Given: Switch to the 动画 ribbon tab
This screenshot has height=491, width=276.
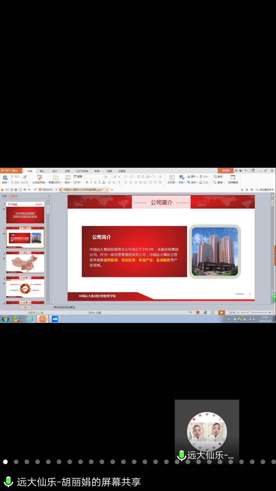Looking at the screenshot, I should [67, 171].
